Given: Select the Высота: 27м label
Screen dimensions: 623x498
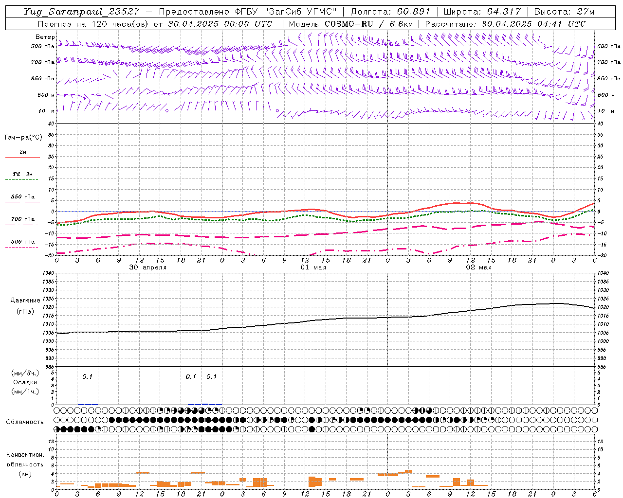Looking at the screenshot, I should (x=564, y=12).
